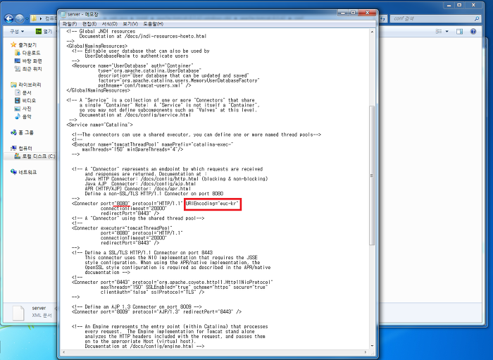Minimize the Notepad window
This screenshot has height=360, width=493.
[x=343, y=13]
